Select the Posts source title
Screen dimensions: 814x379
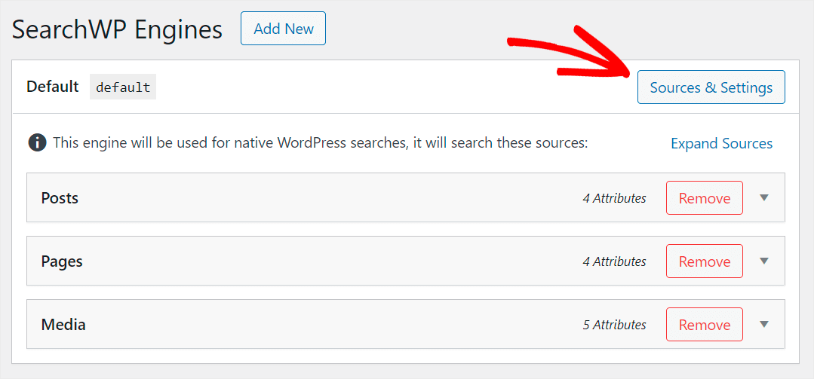tap(60, 198)
